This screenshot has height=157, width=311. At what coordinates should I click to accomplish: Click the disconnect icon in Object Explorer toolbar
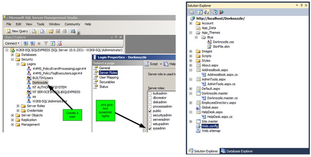[33, 43]
